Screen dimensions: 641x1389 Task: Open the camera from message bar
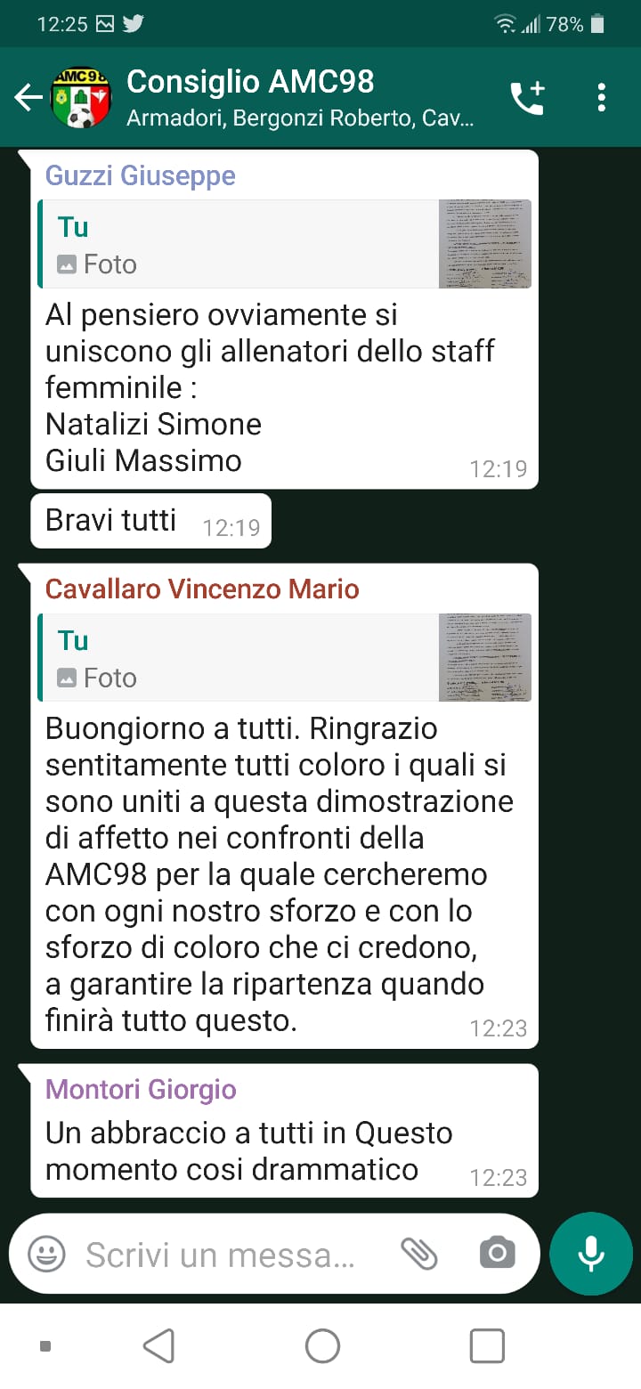click(x=497, y=1254)
